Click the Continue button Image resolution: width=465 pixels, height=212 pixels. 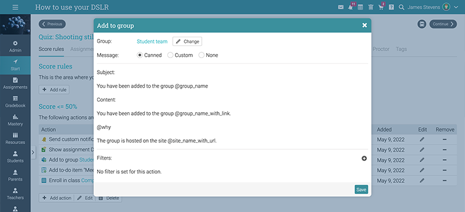point(443,24)
